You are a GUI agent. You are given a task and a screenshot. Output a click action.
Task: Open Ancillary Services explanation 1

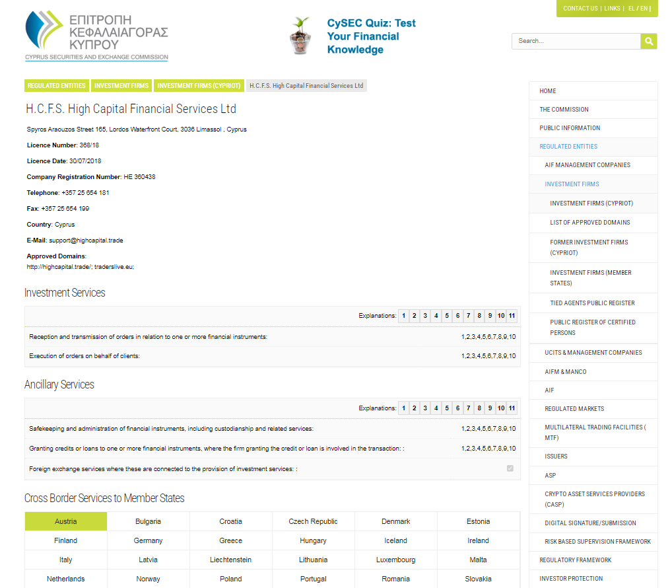(403, 408)
